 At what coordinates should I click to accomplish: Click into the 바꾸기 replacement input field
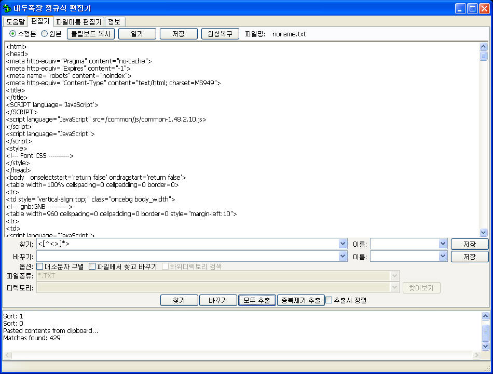click(x=188, y=256)
